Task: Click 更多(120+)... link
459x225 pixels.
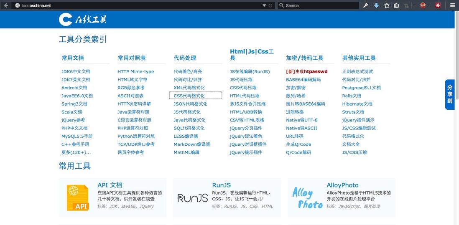Action: click(x=76, y=152)
